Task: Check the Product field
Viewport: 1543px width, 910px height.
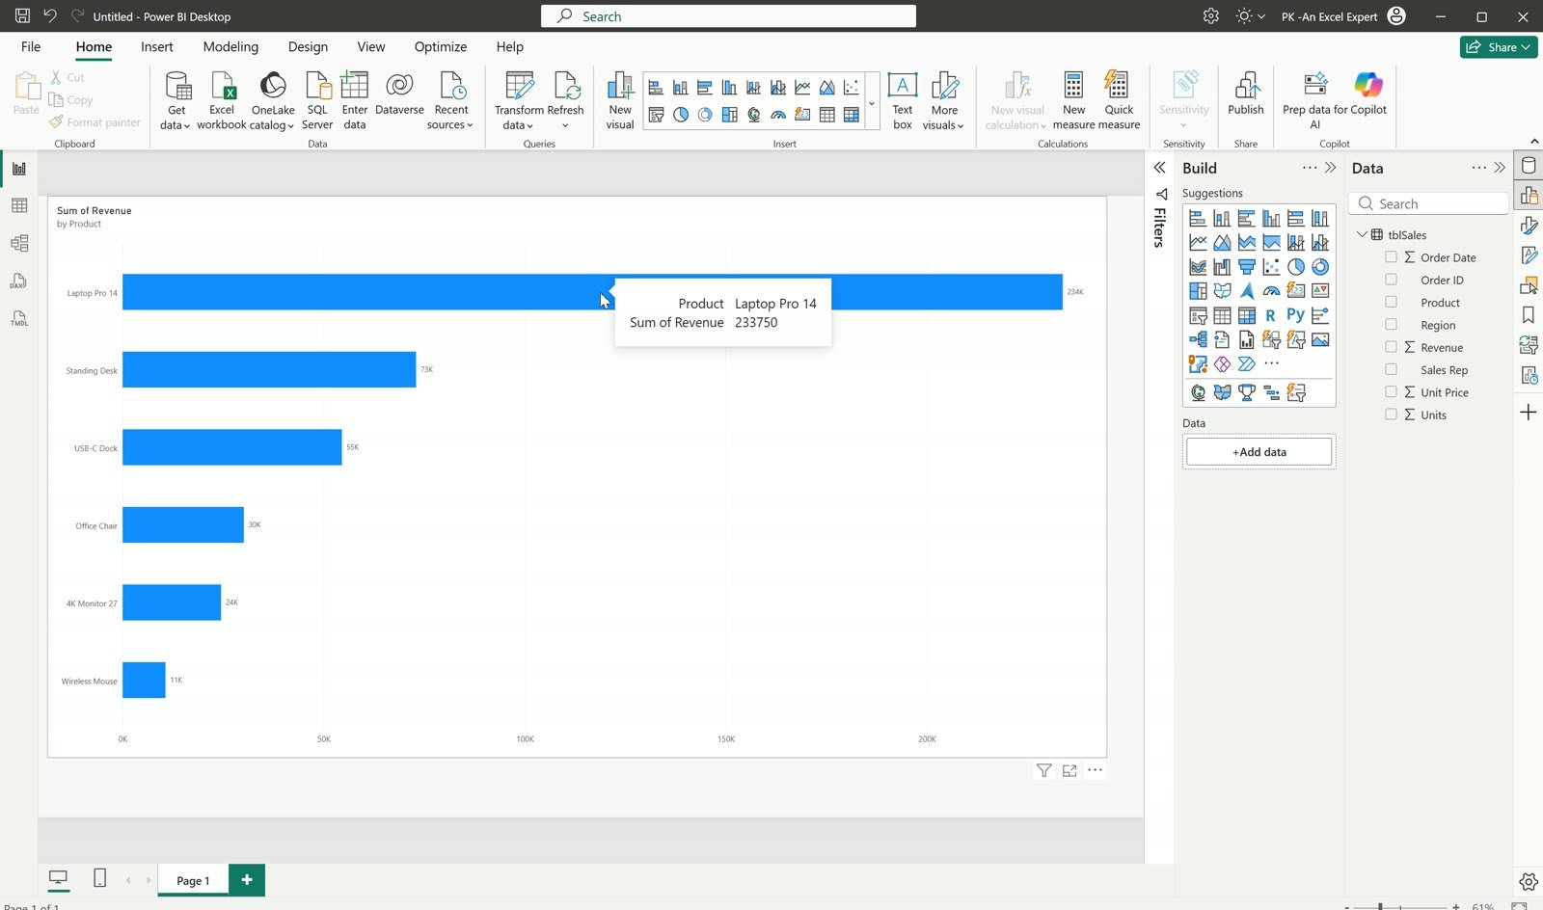Action: pos(1391,302)
